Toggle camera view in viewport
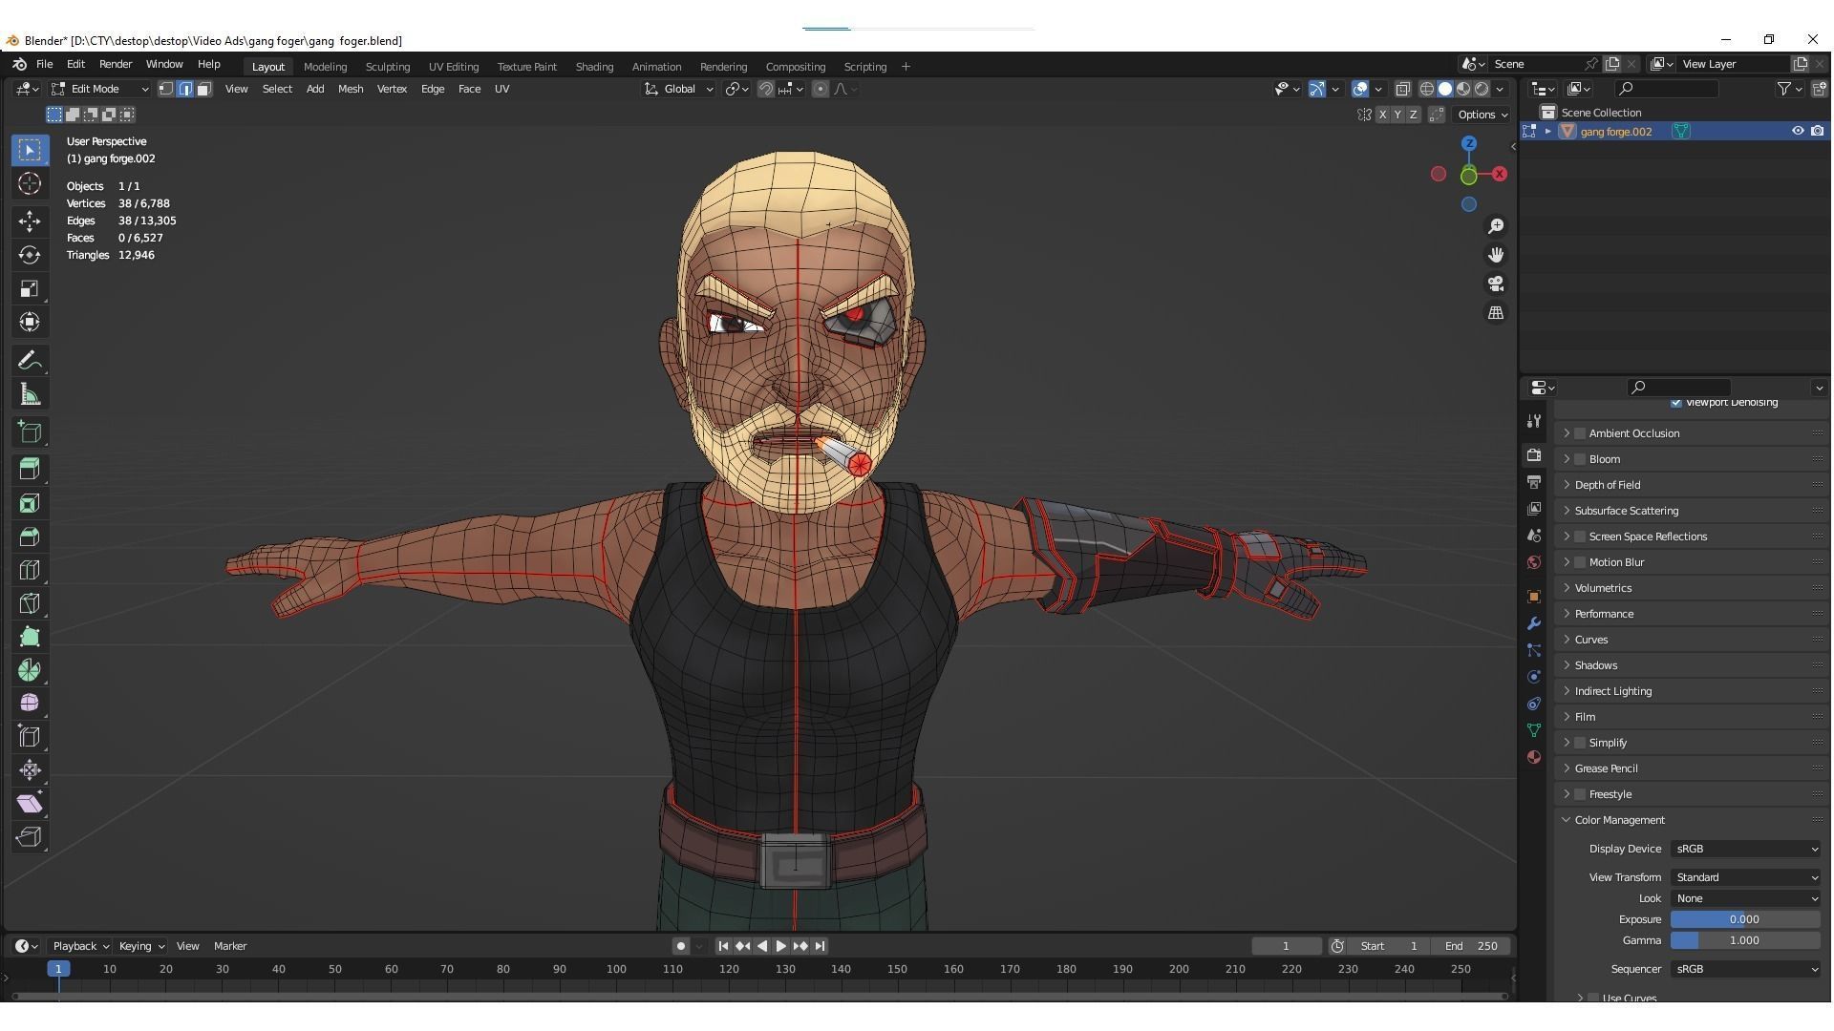Image resolution: width=1834 pixels, height=1031 pixels. [1496, 284]
